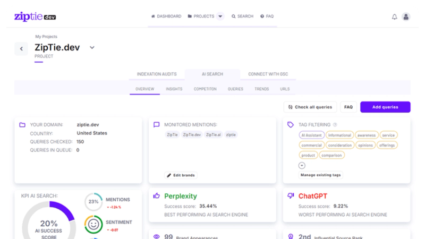425x239 pixels.
Task: Select the URLs sub-tab
Action: tap(285, 89)
